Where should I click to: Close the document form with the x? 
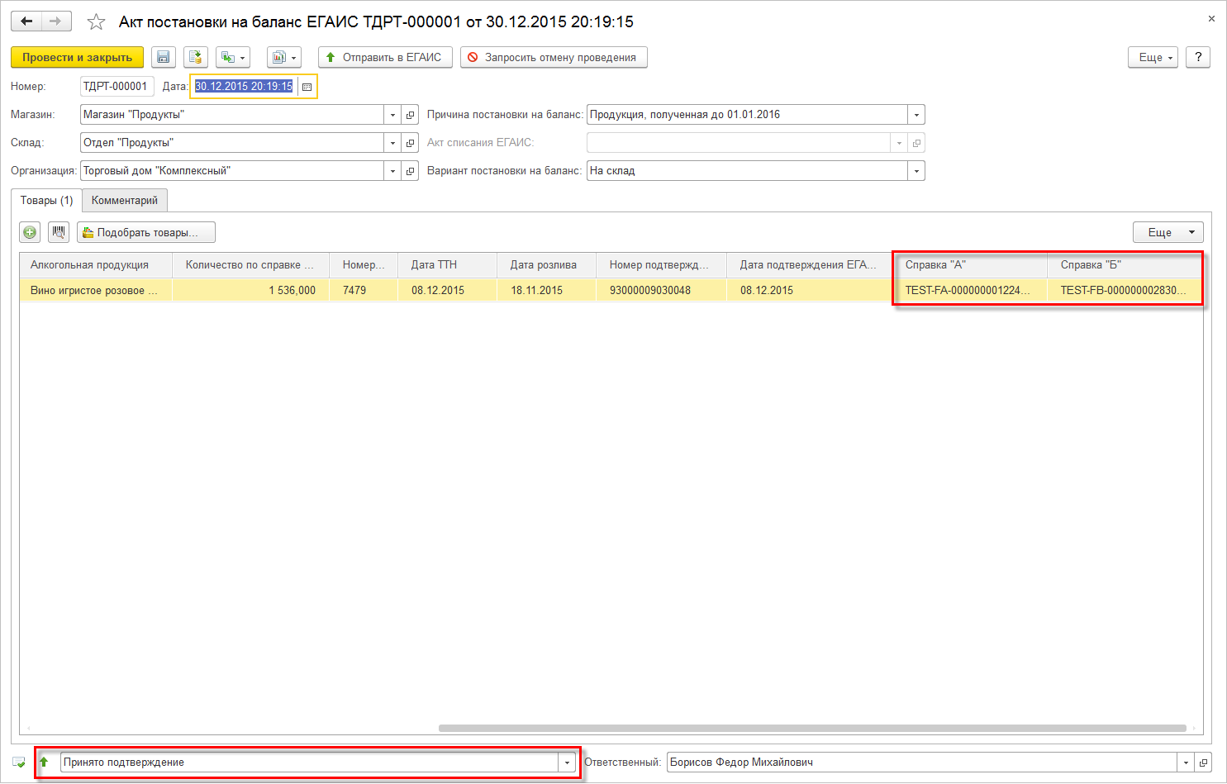pyautogui.click(x=1211, y=18)
